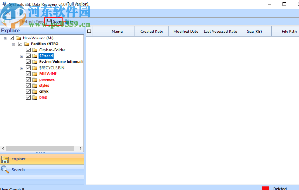299x190 pixels.
Task: Click the Partition (NTFS) folder icon
Action: pos(27,44)
